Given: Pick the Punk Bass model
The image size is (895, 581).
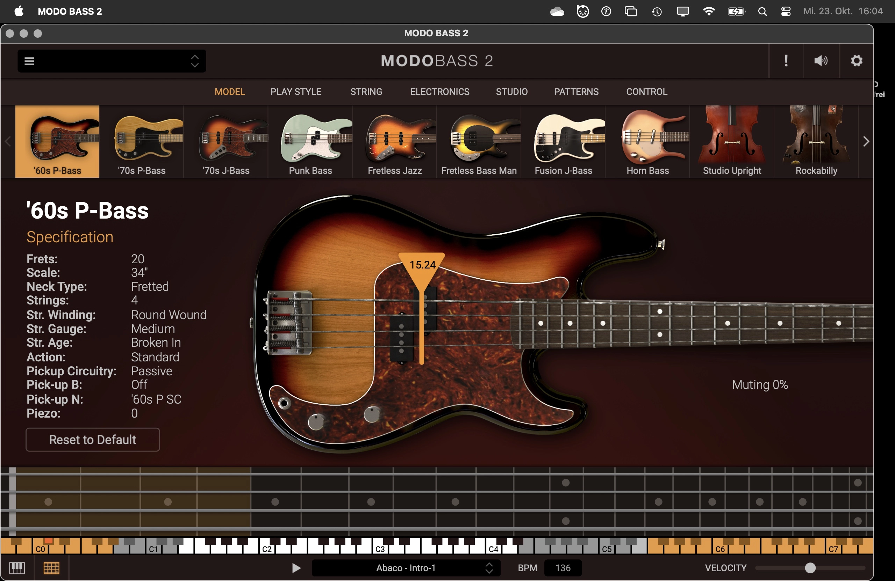Looking at the screenshot, I should (x=310, y=141).
